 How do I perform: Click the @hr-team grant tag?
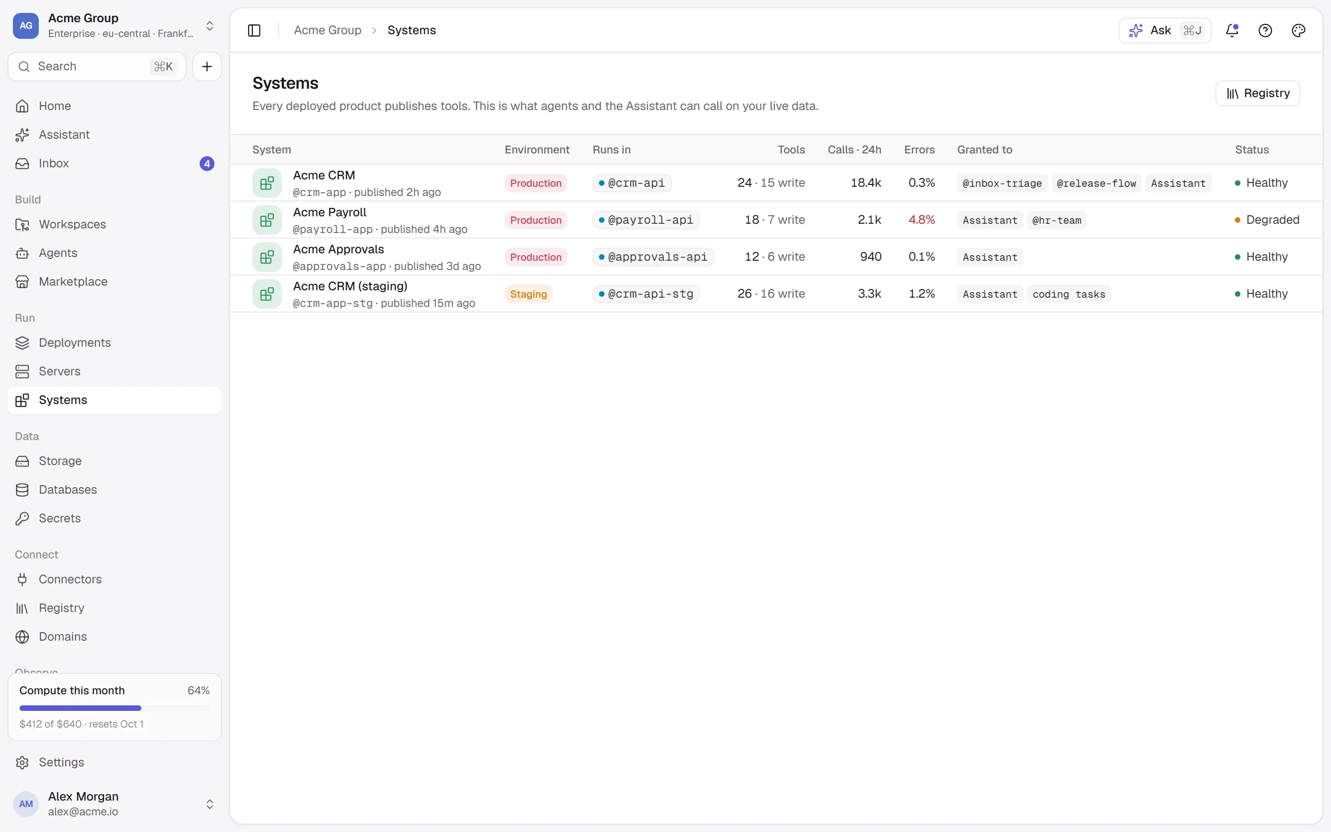[1056, 220]
